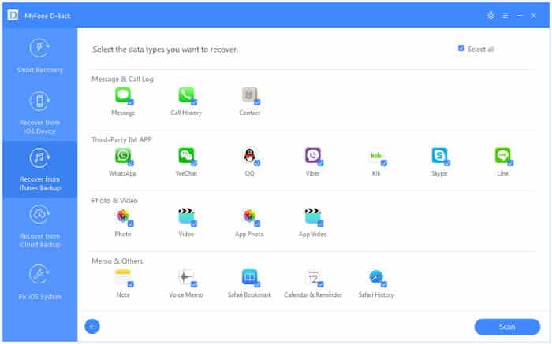Open the hamburger menu in title bar
The image size is (552, 344).
point(506,15)
